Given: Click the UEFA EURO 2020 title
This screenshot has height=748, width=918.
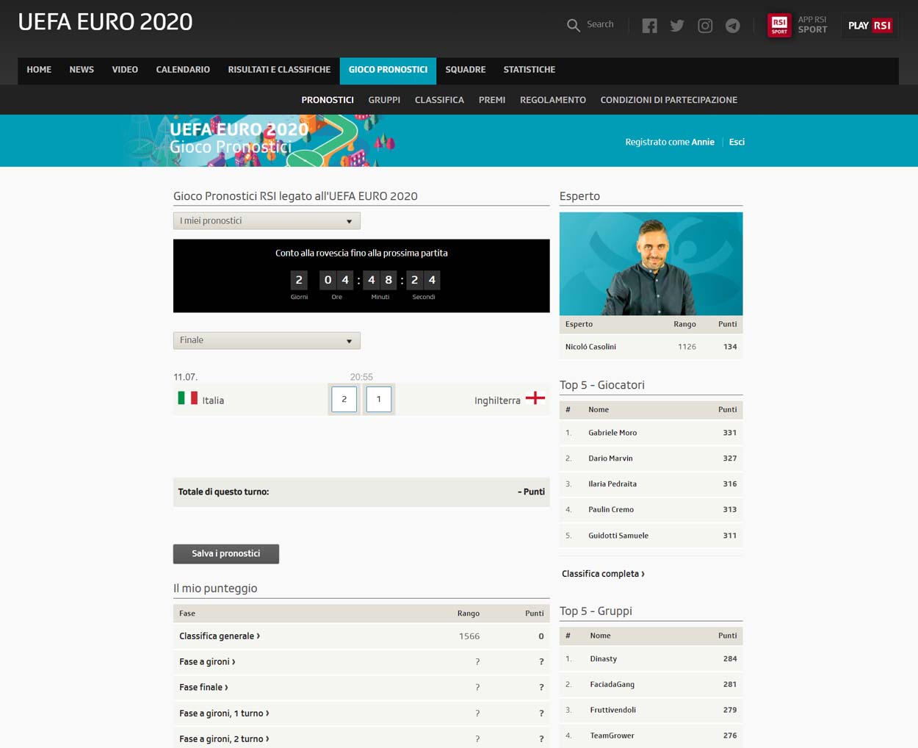Looking at the screenshot, I should [105, 22].
